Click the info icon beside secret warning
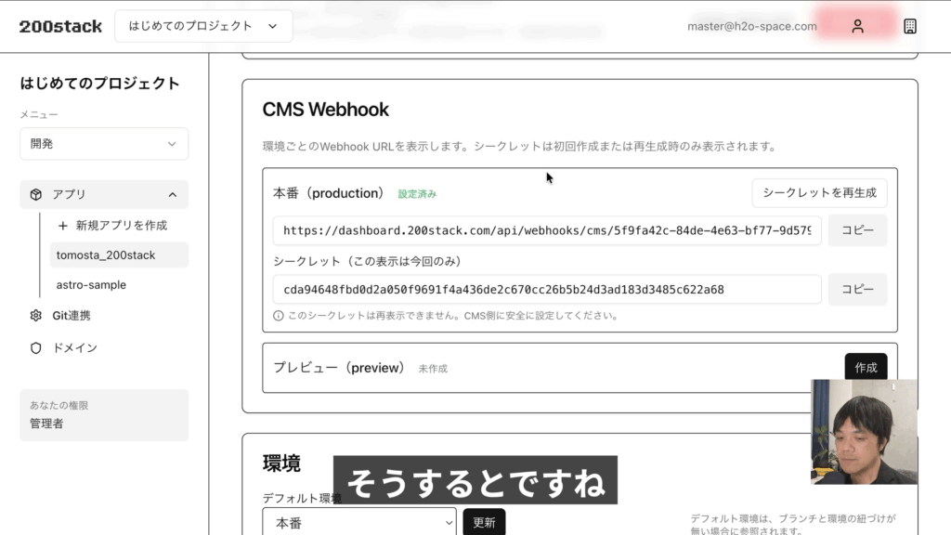Image resolution: width=951 pixels, height=535 pixels. click(279, 316)
